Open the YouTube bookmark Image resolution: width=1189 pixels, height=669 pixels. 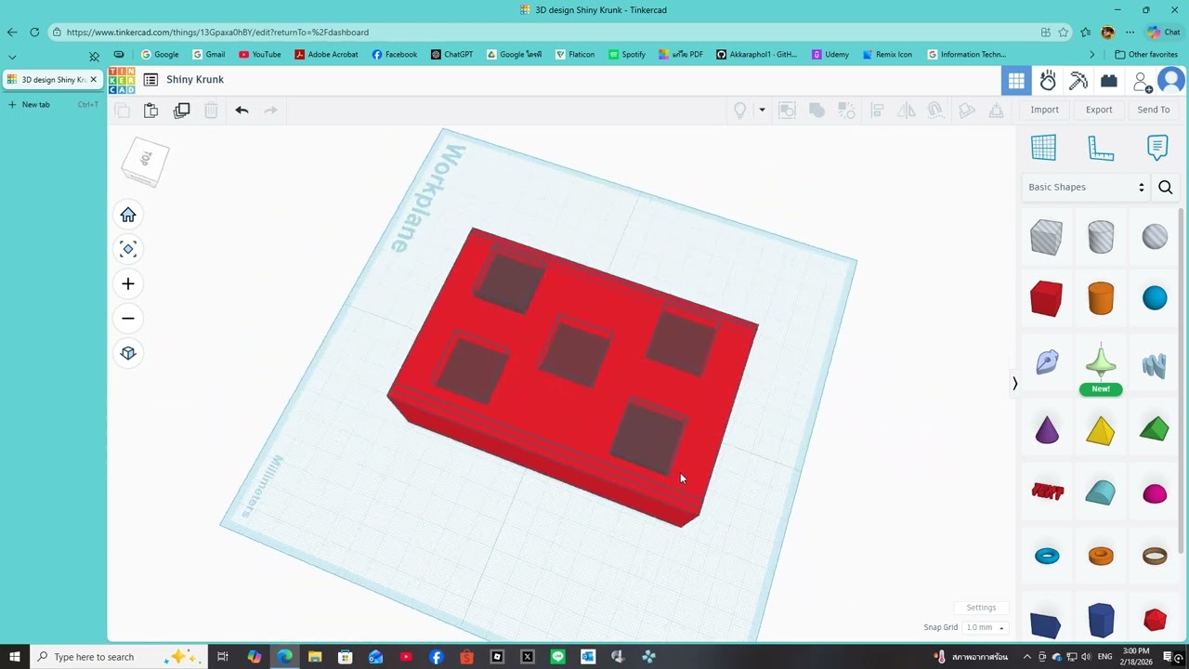(260, 55)
